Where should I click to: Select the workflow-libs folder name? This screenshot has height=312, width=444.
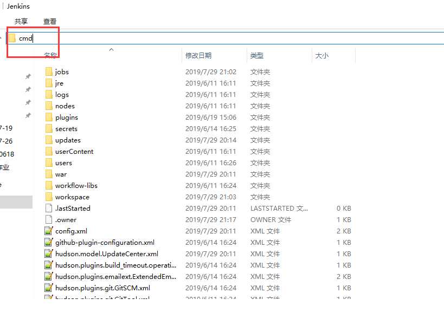tap(76, 186)
